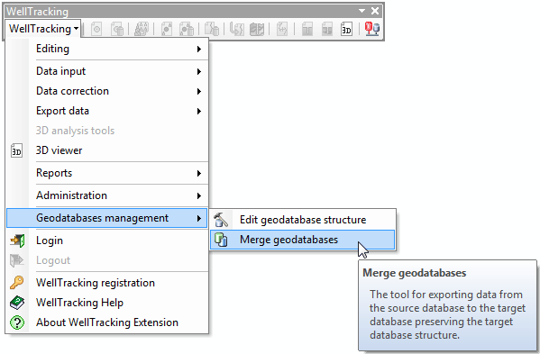Image resolution: width=540 pixels, height=354 pixels.
Task: Click the question mark About WellTracking Extension icon
Action: coord(17,322)
